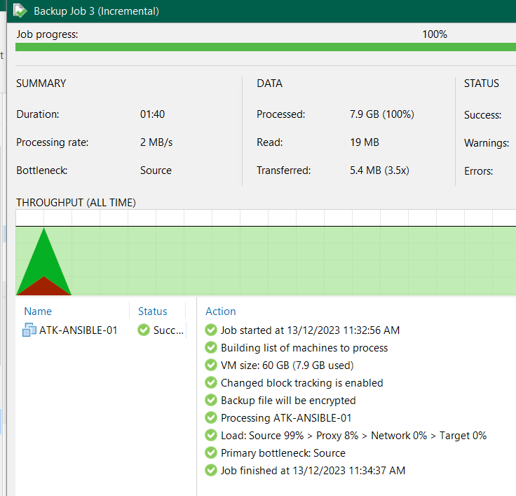The image size is (516, 496).
Task: Select the Load Source 99% log entry
Action: click(x=353, y=435)
